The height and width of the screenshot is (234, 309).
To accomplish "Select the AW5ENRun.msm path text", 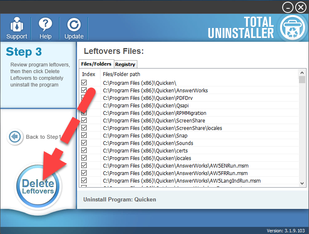I will point(175,166).
